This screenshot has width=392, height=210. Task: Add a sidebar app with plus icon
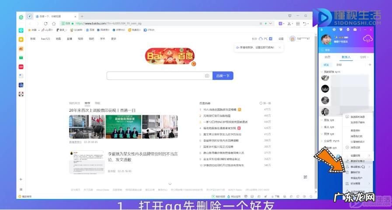coord(21,179)
